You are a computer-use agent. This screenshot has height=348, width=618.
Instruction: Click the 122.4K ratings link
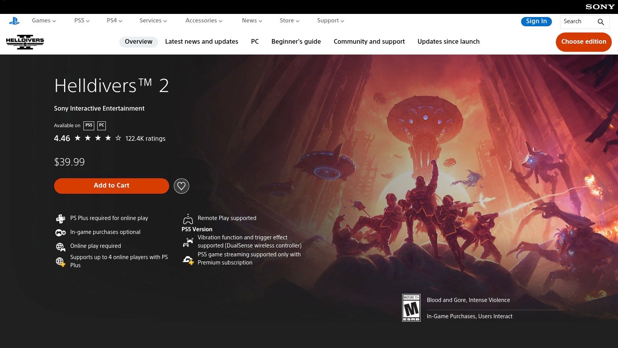coord(145,138)
